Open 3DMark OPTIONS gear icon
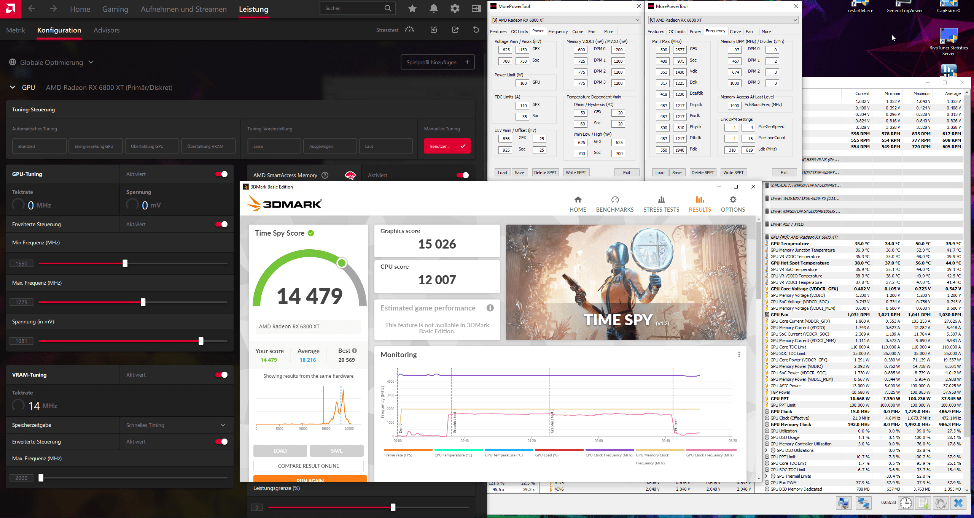The width and height of the screenshot is (974, 518). pos(733,200)
